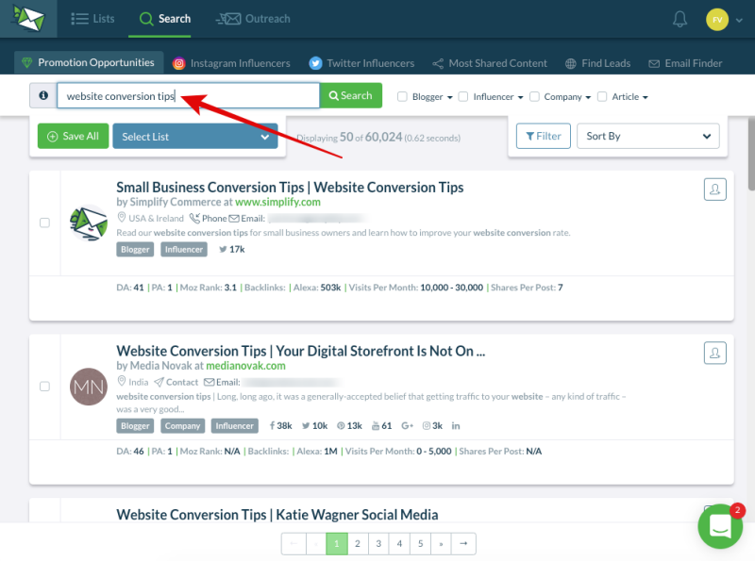The image size is (755, 561).
Task: Click the keyword search input field
Action: click(x=188, y=95)
